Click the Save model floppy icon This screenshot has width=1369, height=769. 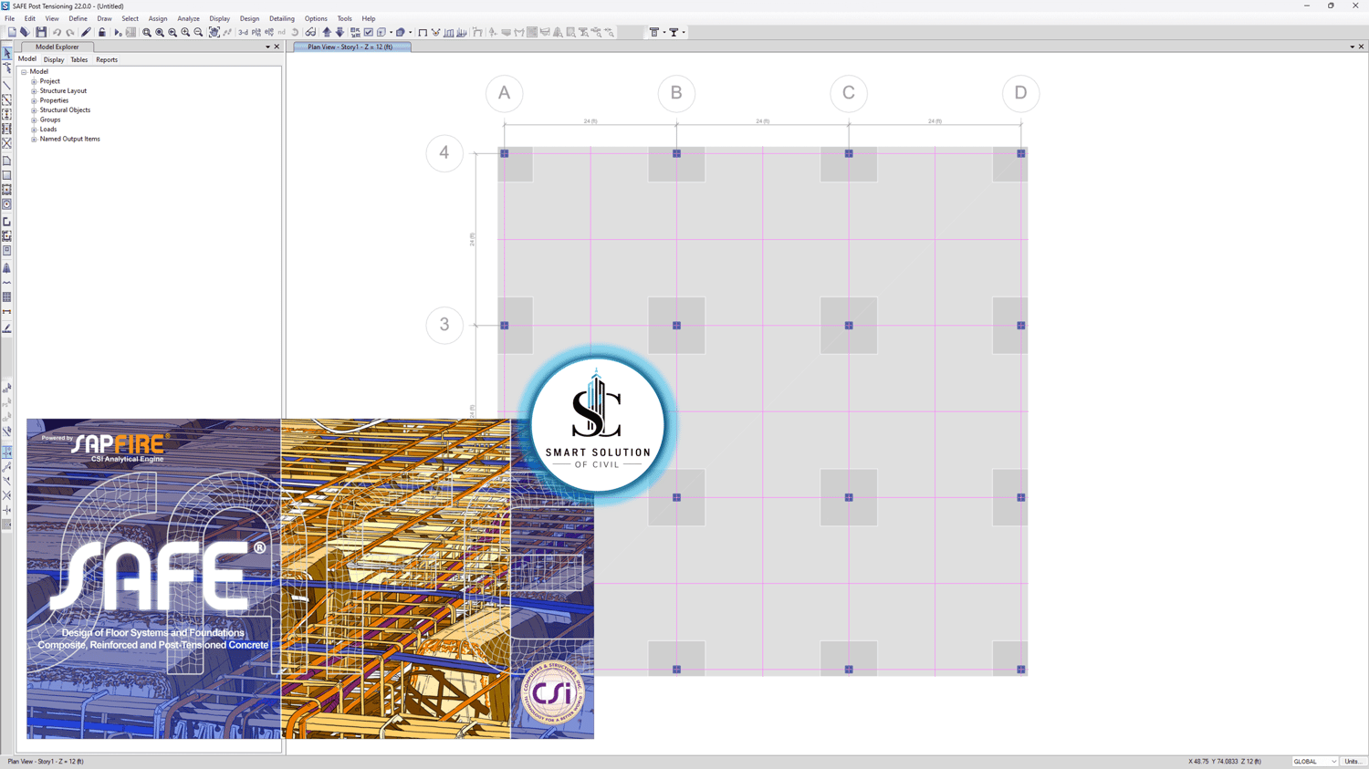41,32
